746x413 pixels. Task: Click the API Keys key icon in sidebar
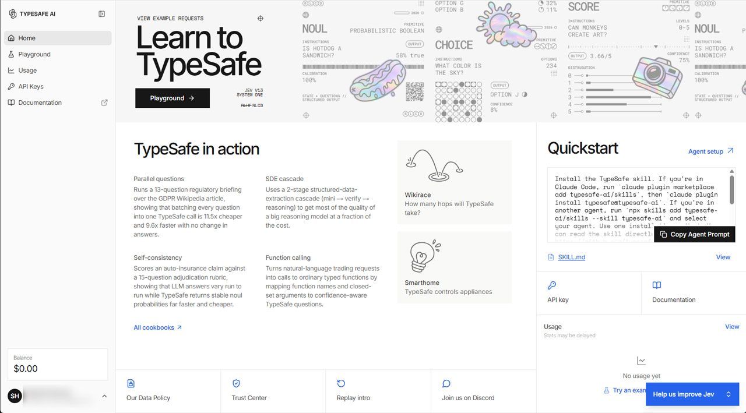pyautogui.click(x=12, y=86)
